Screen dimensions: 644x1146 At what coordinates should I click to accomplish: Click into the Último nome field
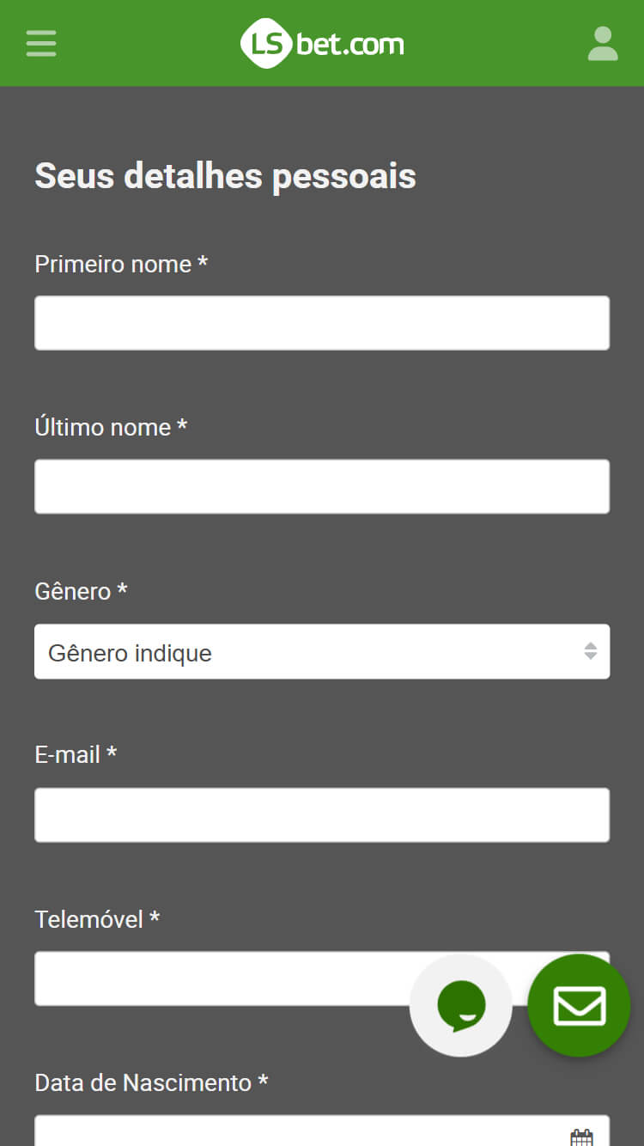point(322,486)
